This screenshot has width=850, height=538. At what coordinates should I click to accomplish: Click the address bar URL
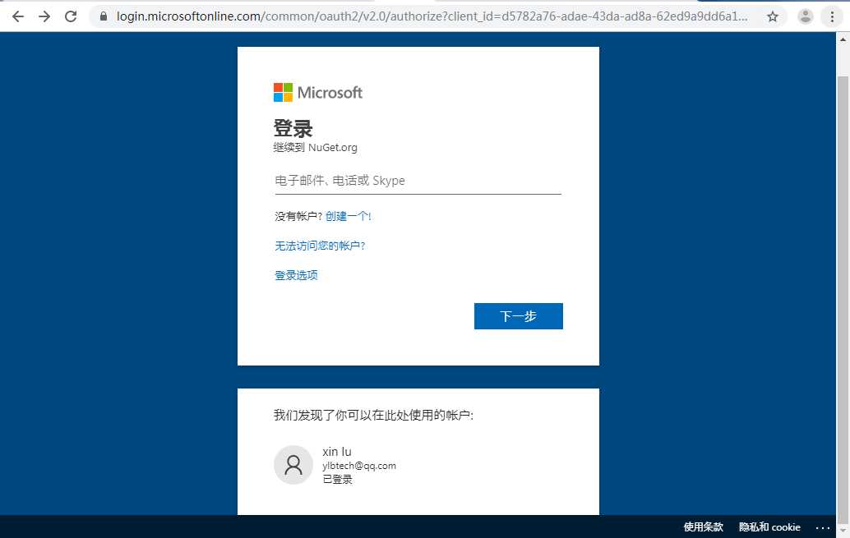[432, 16]
